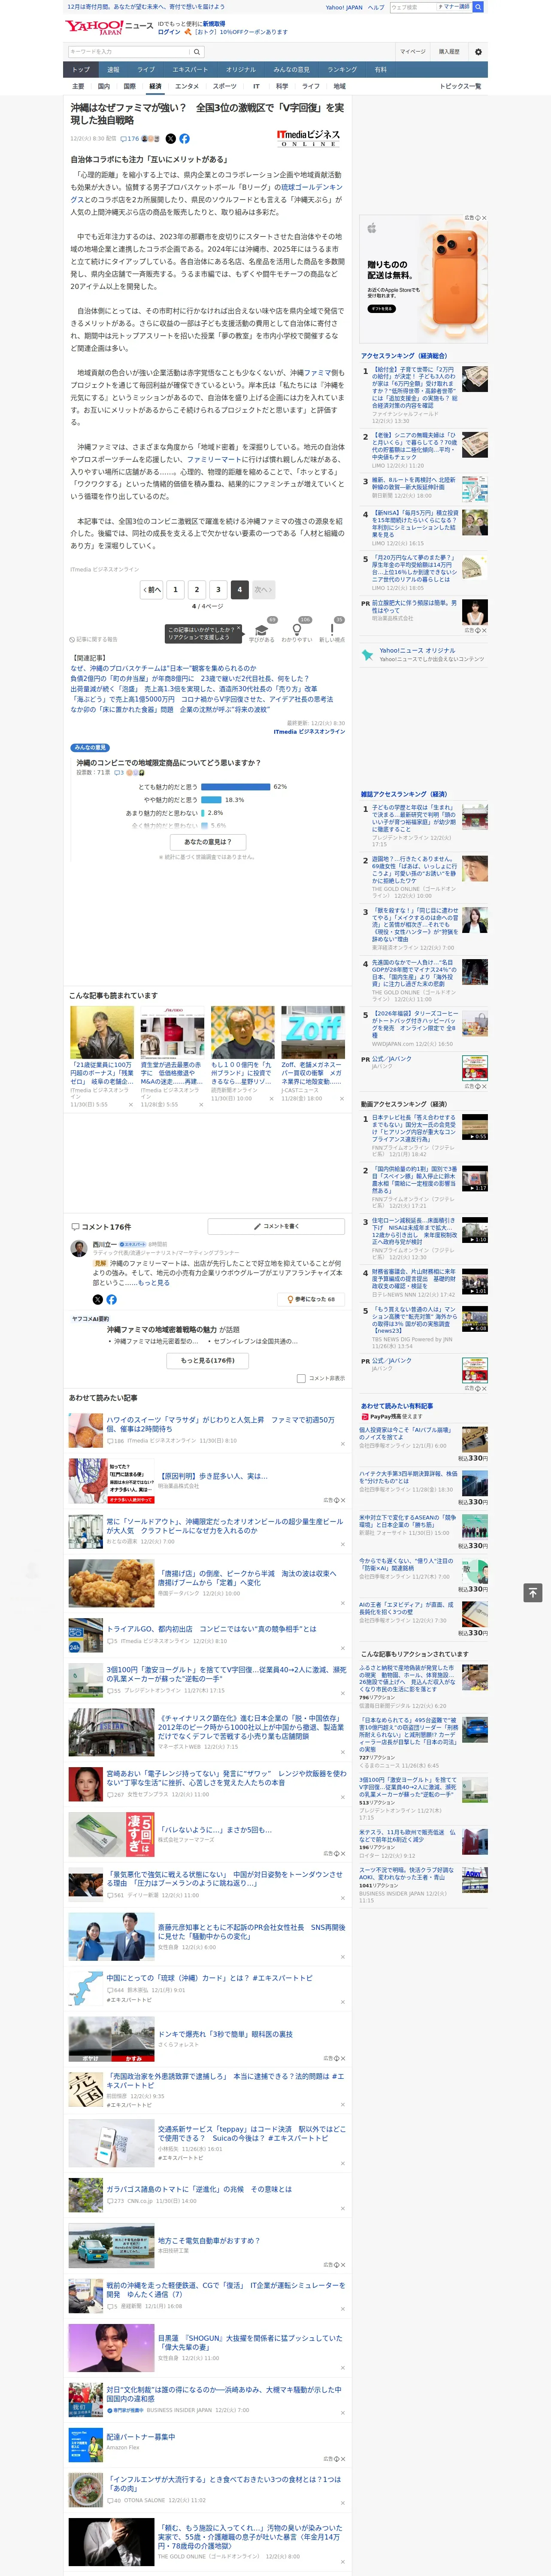Viewport: 551px width, 2576px height.
Task: Go to the 前へ previous page button
Action: click(152, 589)
